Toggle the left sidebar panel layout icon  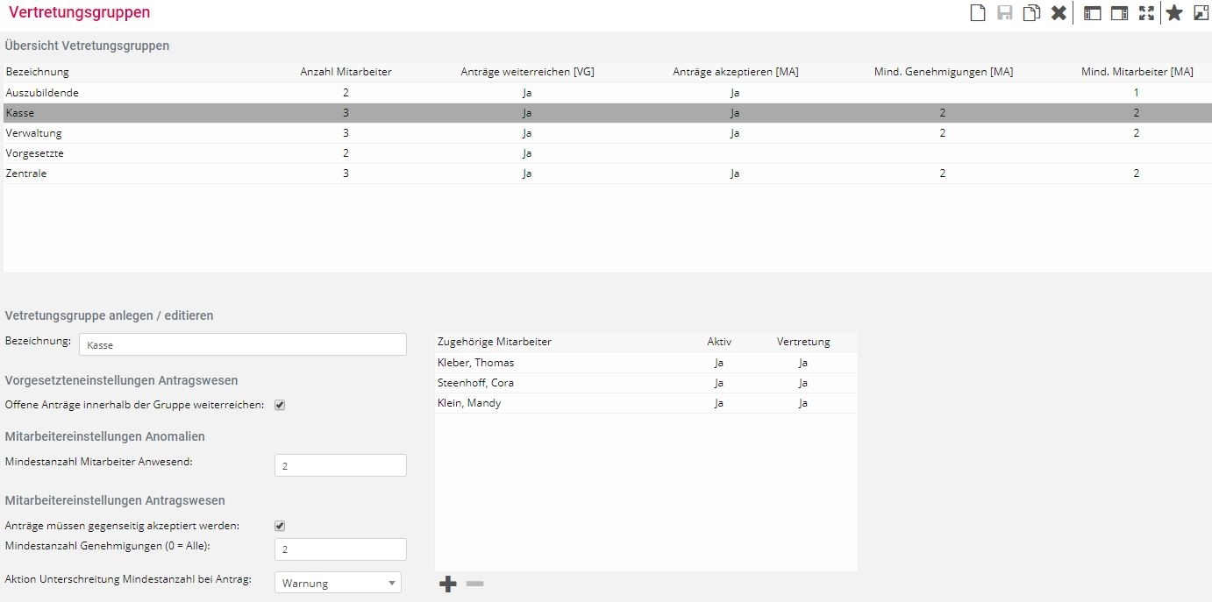(x=1093, y=13)
